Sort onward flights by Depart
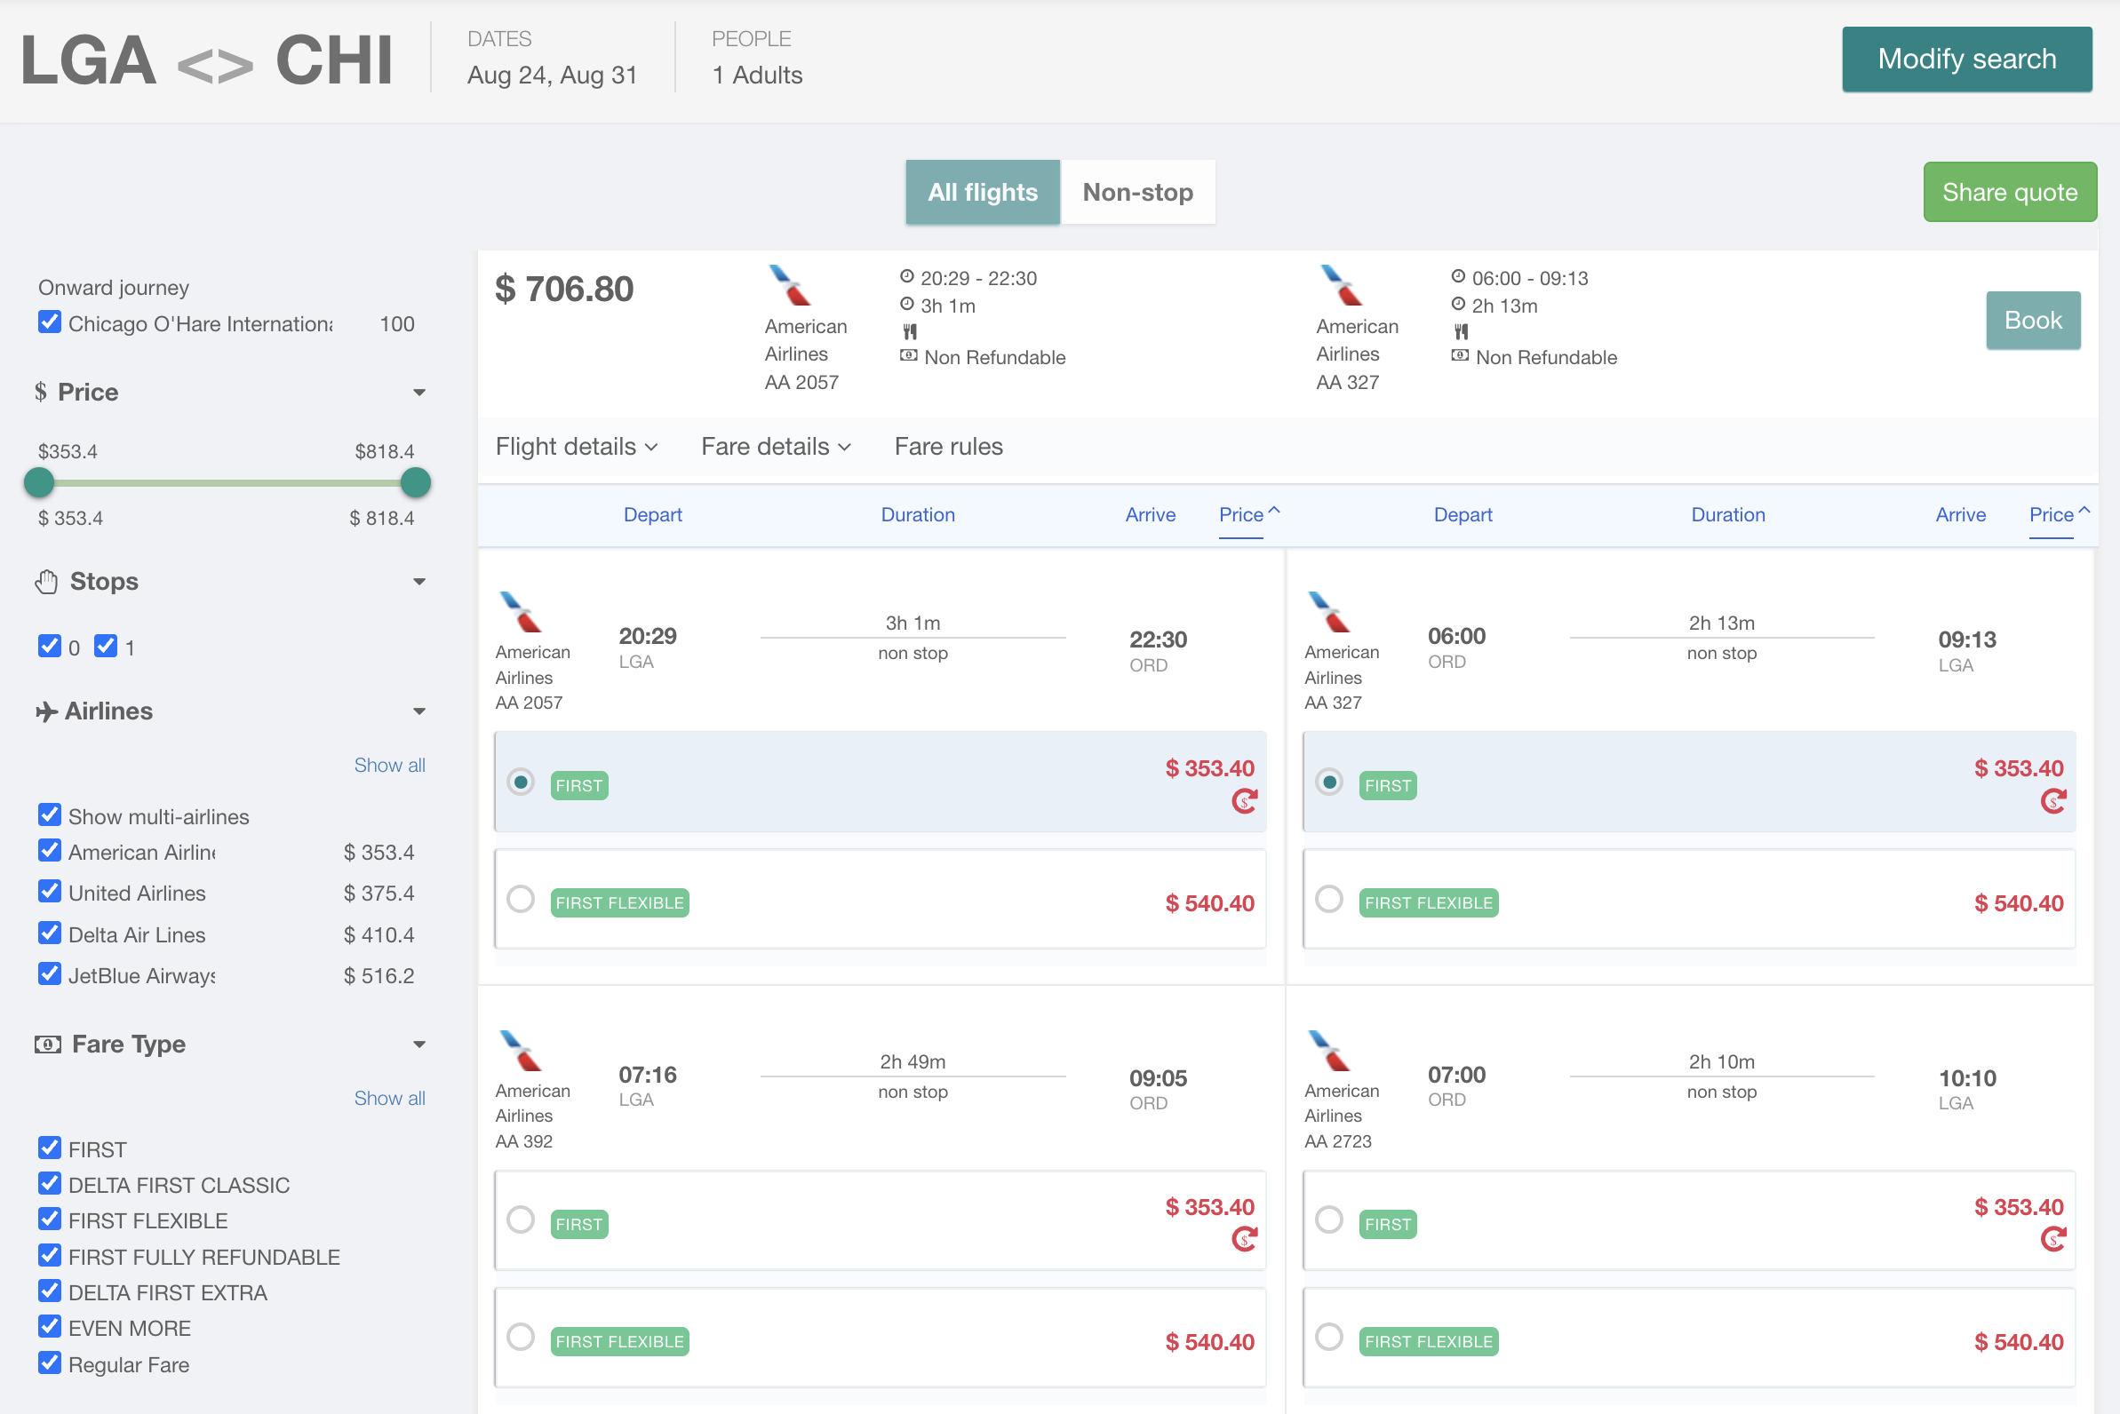Screen dimensions: 2120x1414 click(653, 515)
